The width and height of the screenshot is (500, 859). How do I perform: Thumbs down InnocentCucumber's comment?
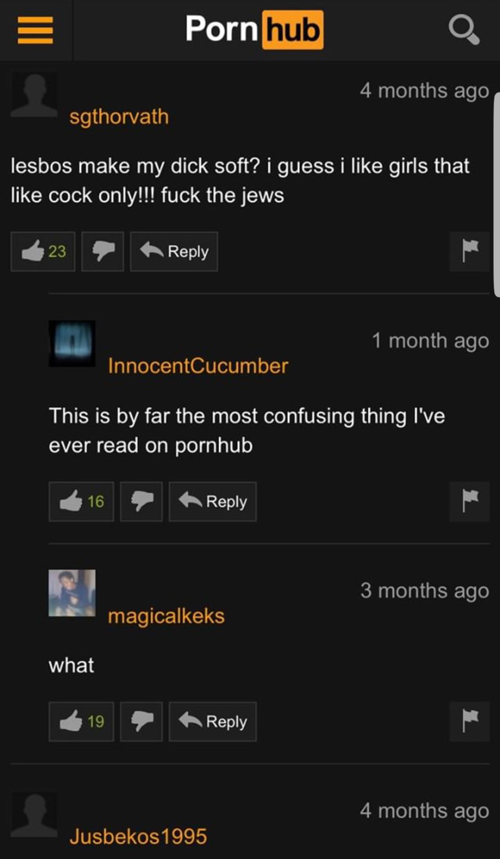(141, 501)
